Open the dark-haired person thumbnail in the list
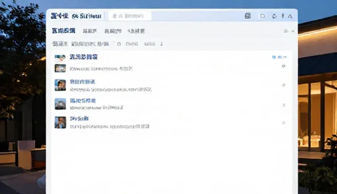Screen dimensions: 337x194 60,85
